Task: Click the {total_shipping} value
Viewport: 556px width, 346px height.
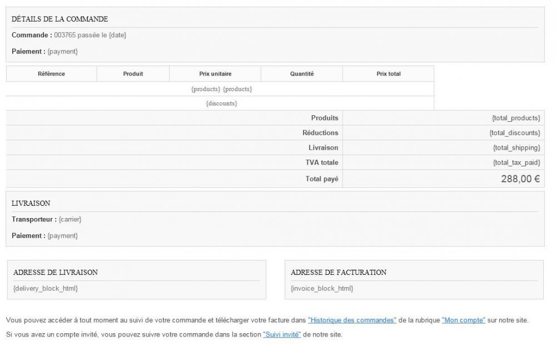Action: click(517, 147)
